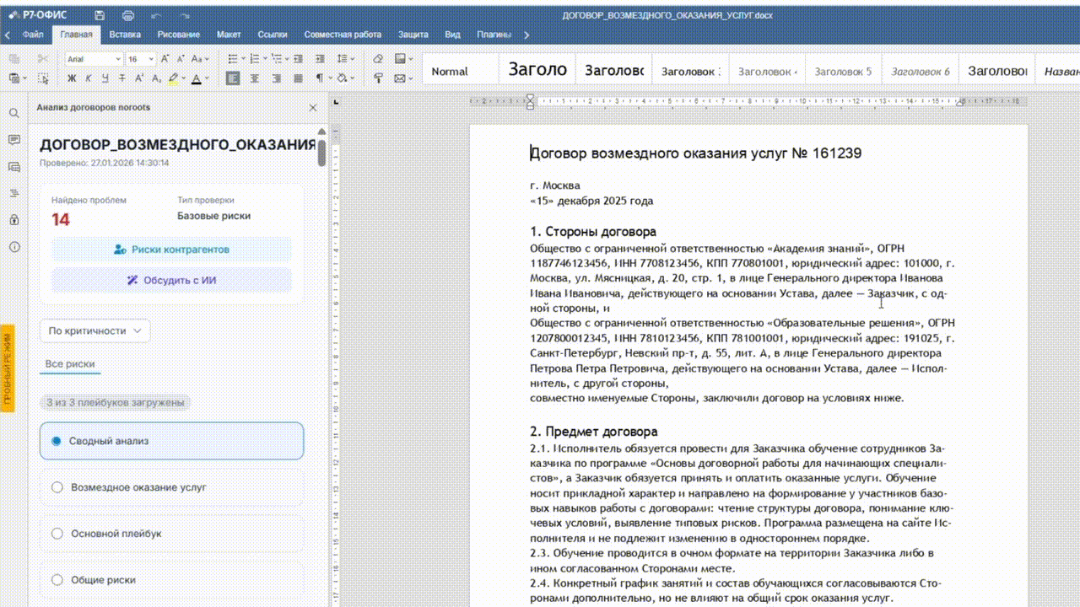Switch to the Ссылки tab
The width and height of the screenshot is (1080, 607).
(x=273, y=35)
